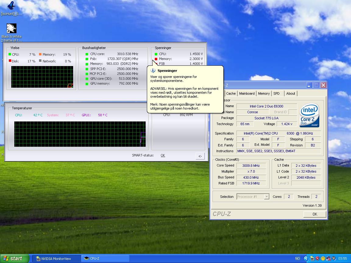This screenshot has width=351, height=263.
Task: Click the GPU1 temperature 58 °C
Action: point(103,115)
